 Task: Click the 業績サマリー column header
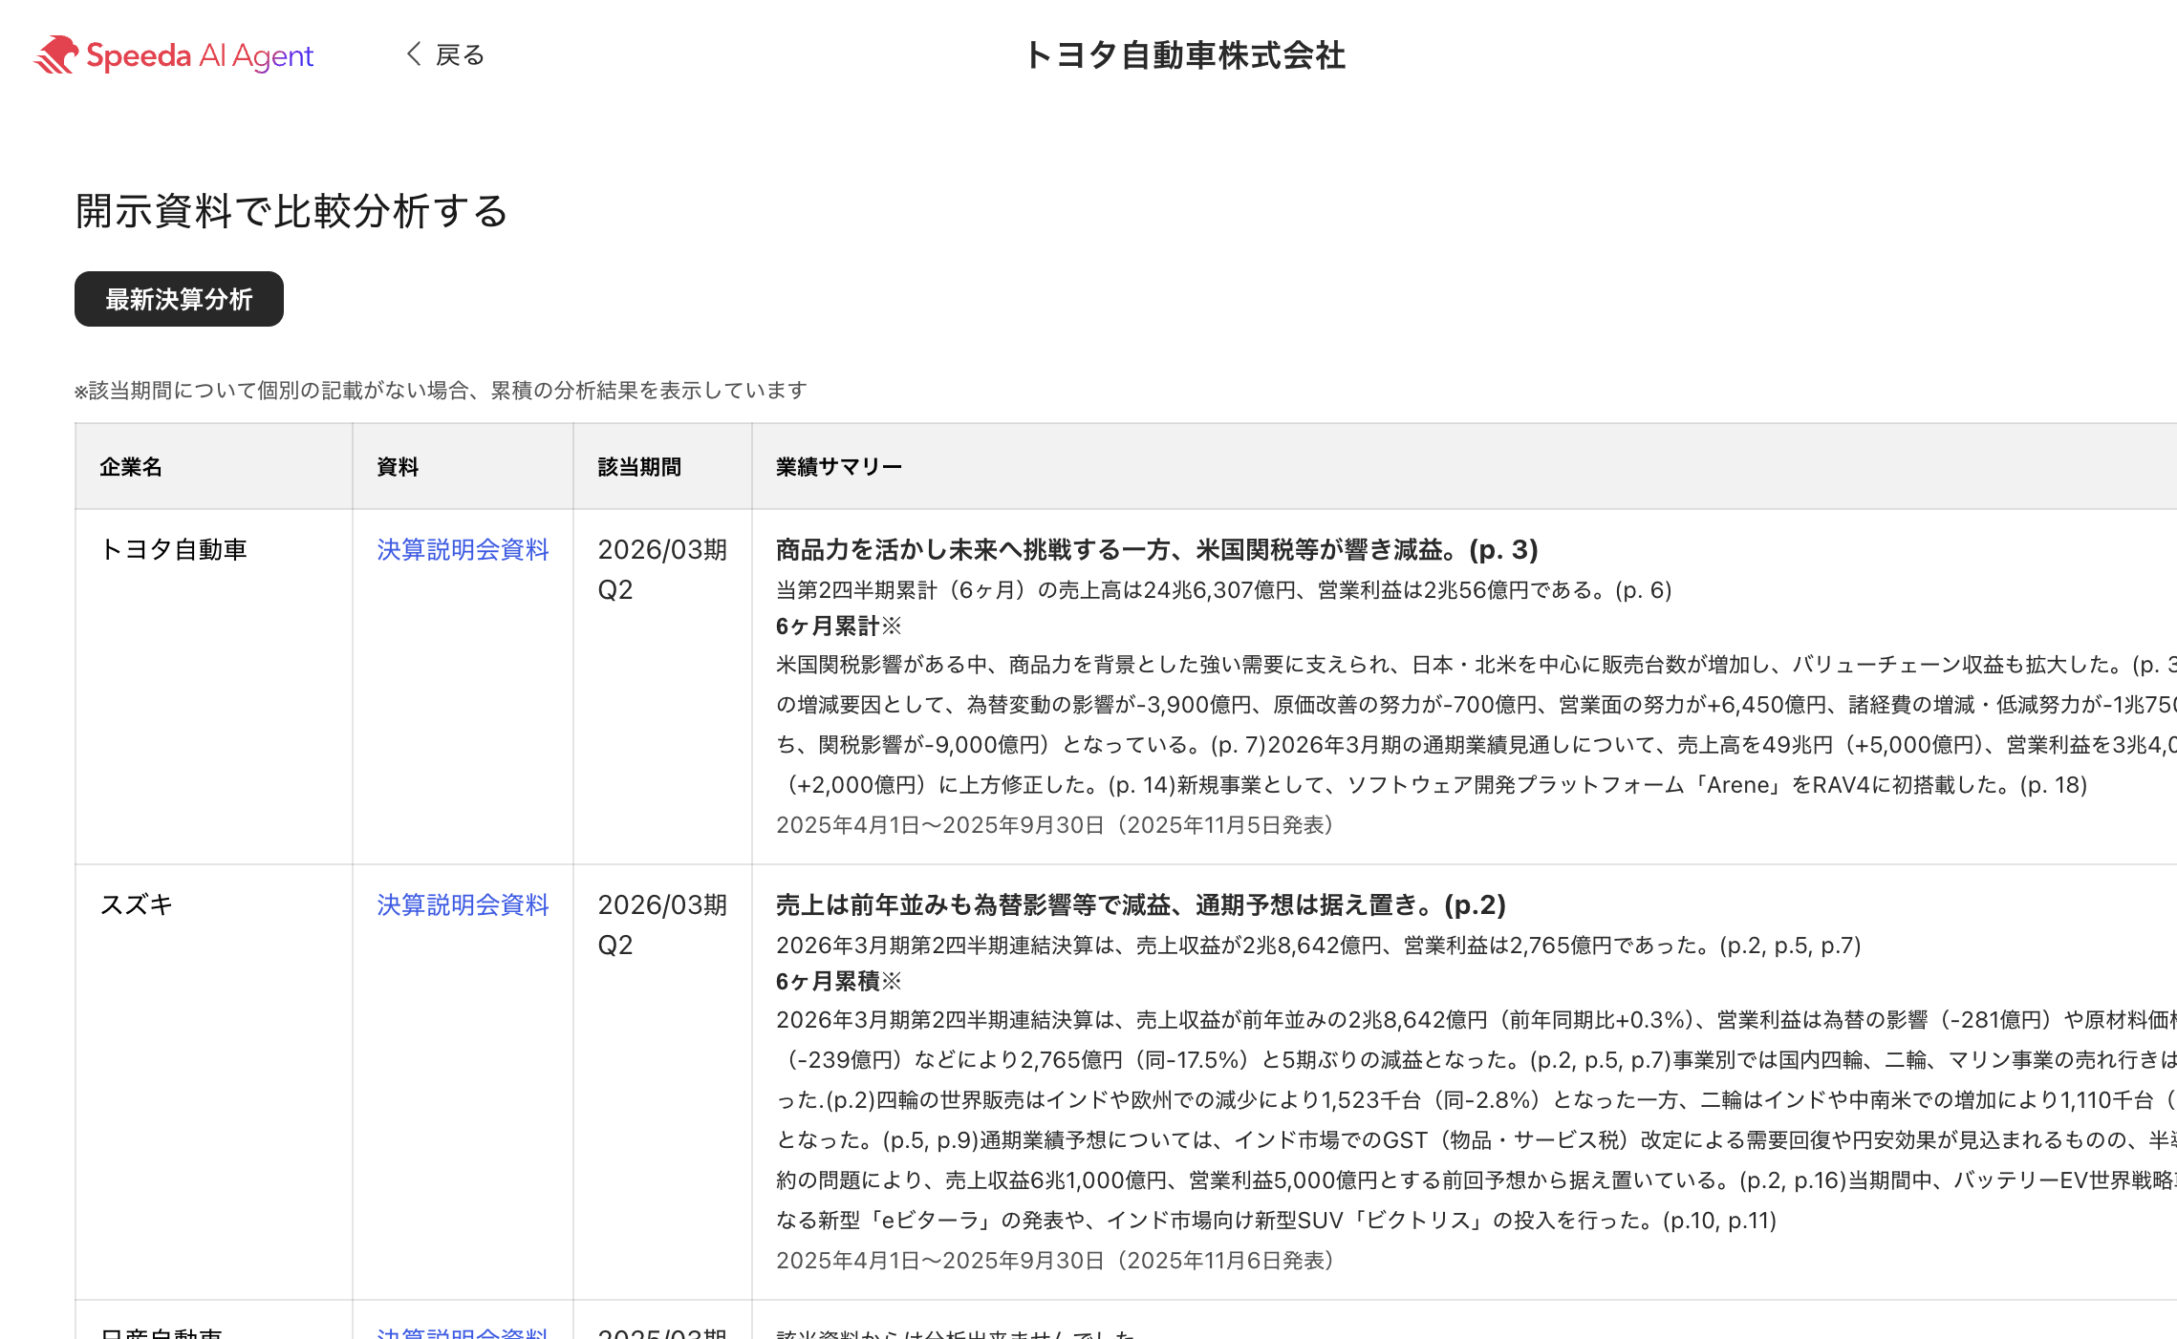[x=839, y=467]
